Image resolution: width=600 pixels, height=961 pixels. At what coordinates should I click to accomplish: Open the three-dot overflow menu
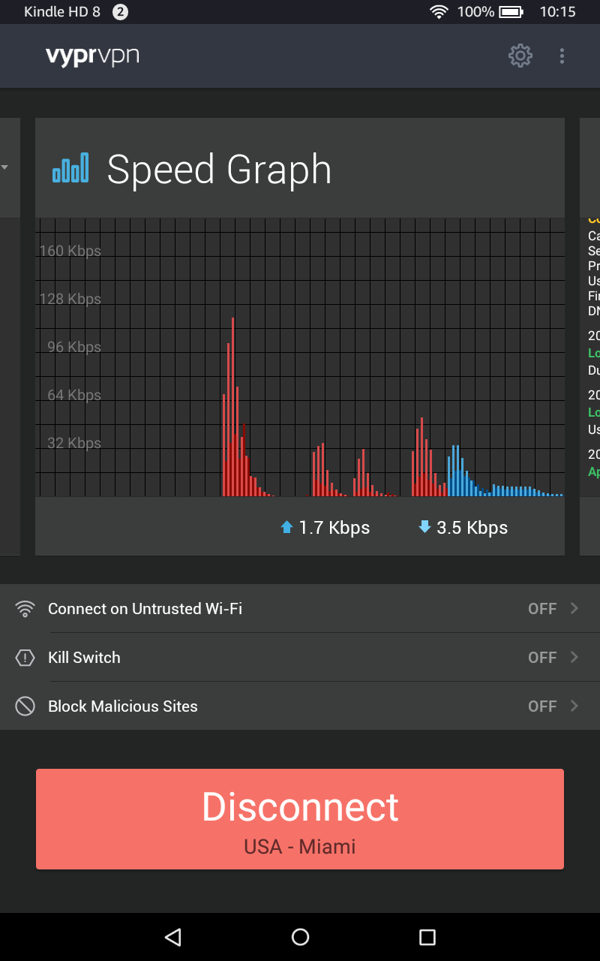tap(562, 56)
